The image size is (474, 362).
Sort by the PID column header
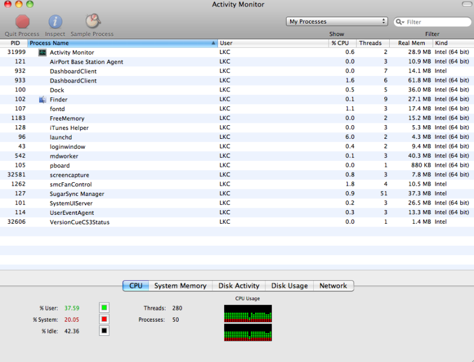point(14,43)
